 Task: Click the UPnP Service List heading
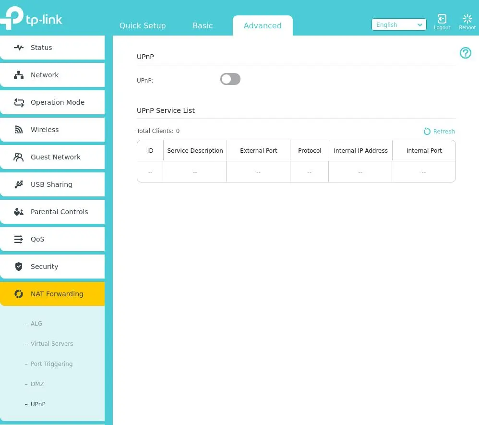[x=166, y=110]
